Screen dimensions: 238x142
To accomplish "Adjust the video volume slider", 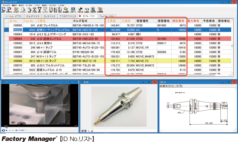I will click(x=23, y=130).
